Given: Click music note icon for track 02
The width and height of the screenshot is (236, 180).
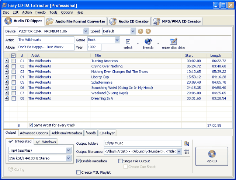Looking at the screenshot, I should 7,66.
